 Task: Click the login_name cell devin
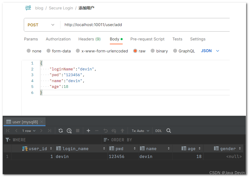[81, 156]
